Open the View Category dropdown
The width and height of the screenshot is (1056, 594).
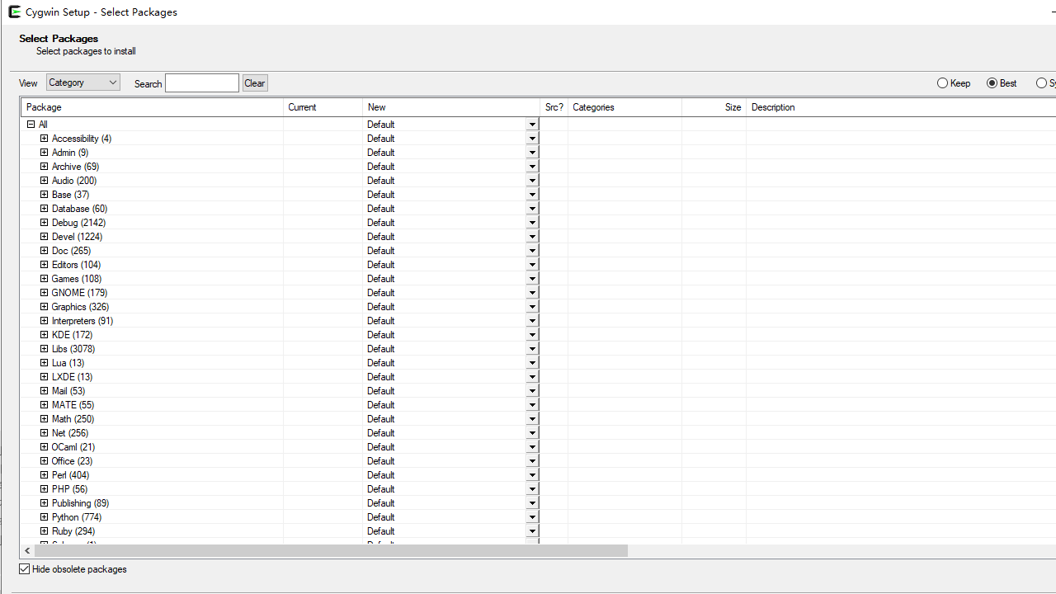[x=83, y=82]
